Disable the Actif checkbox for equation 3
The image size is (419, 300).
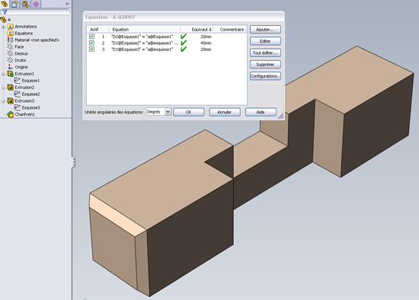91,49
